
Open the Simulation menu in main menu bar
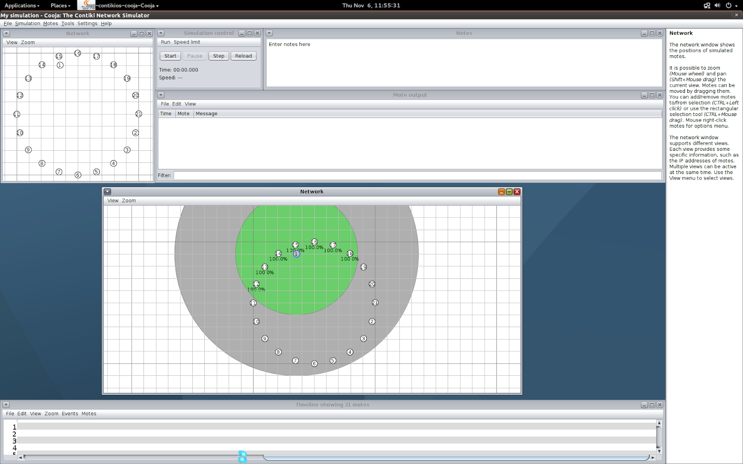pos(27,24)
